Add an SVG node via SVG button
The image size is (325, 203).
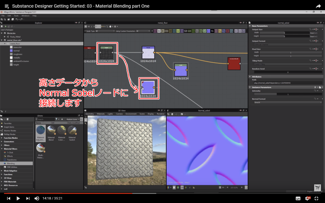216,31
